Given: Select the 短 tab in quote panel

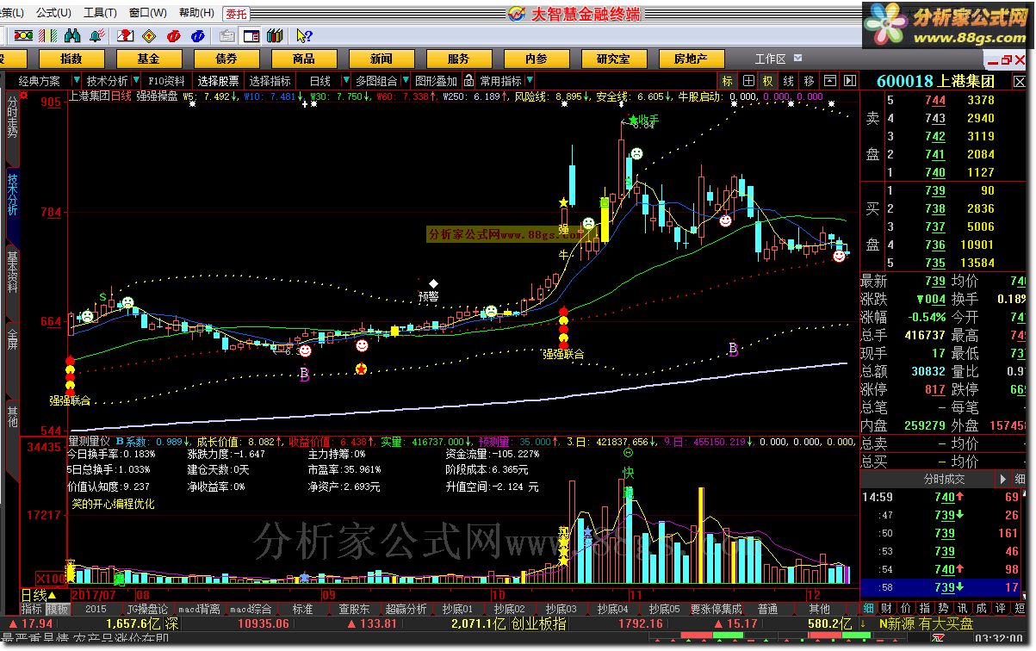Looking at the screenshot, I should pos(1018,608).
